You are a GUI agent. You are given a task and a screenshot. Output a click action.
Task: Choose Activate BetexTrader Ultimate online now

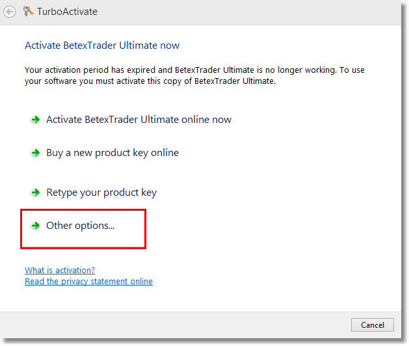point(139,120)
